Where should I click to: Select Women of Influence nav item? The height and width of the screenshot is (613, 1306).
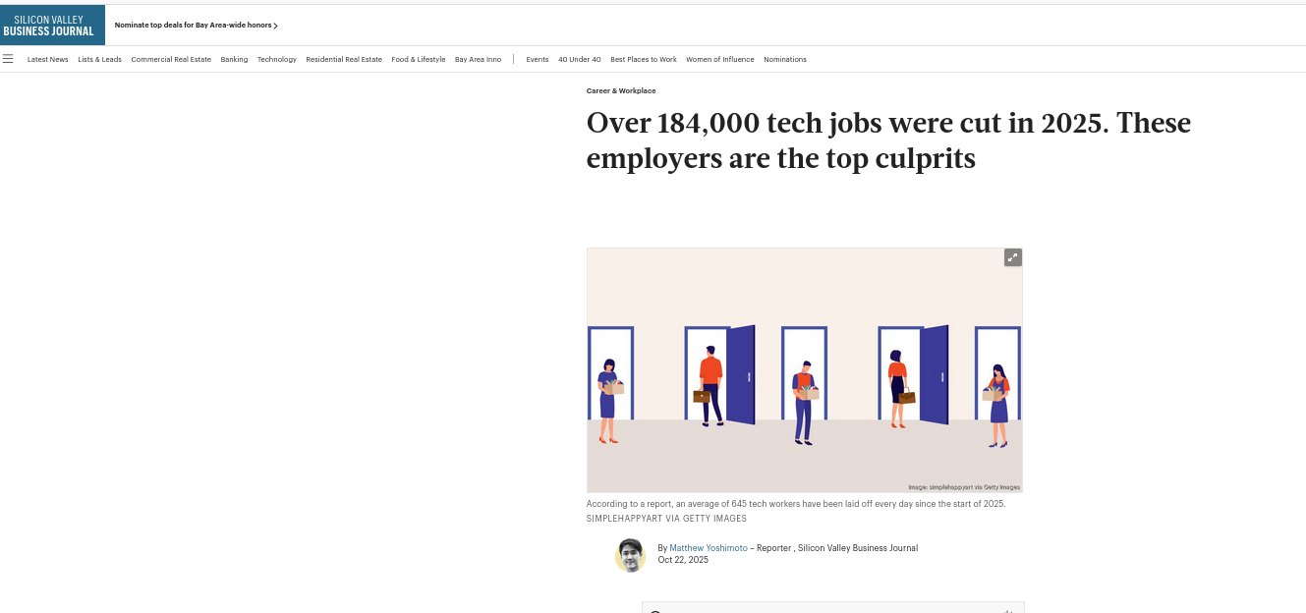tap(720, 60)
